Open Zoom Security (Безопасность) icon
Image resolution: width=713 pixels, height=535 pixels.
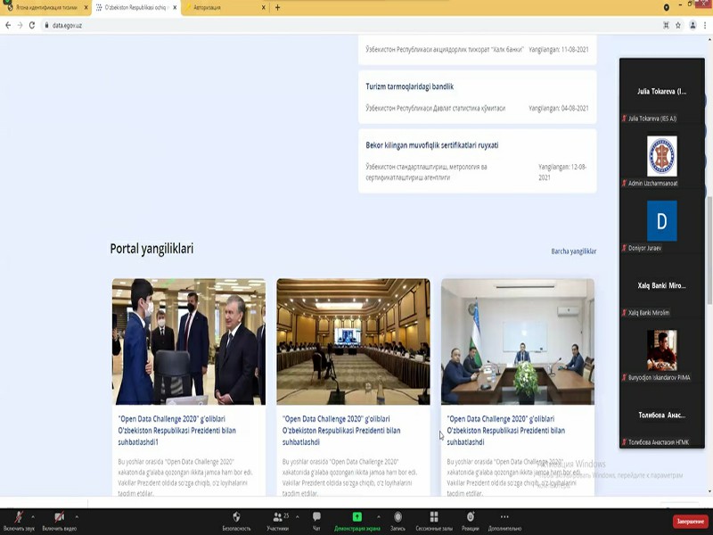[236, 518]
